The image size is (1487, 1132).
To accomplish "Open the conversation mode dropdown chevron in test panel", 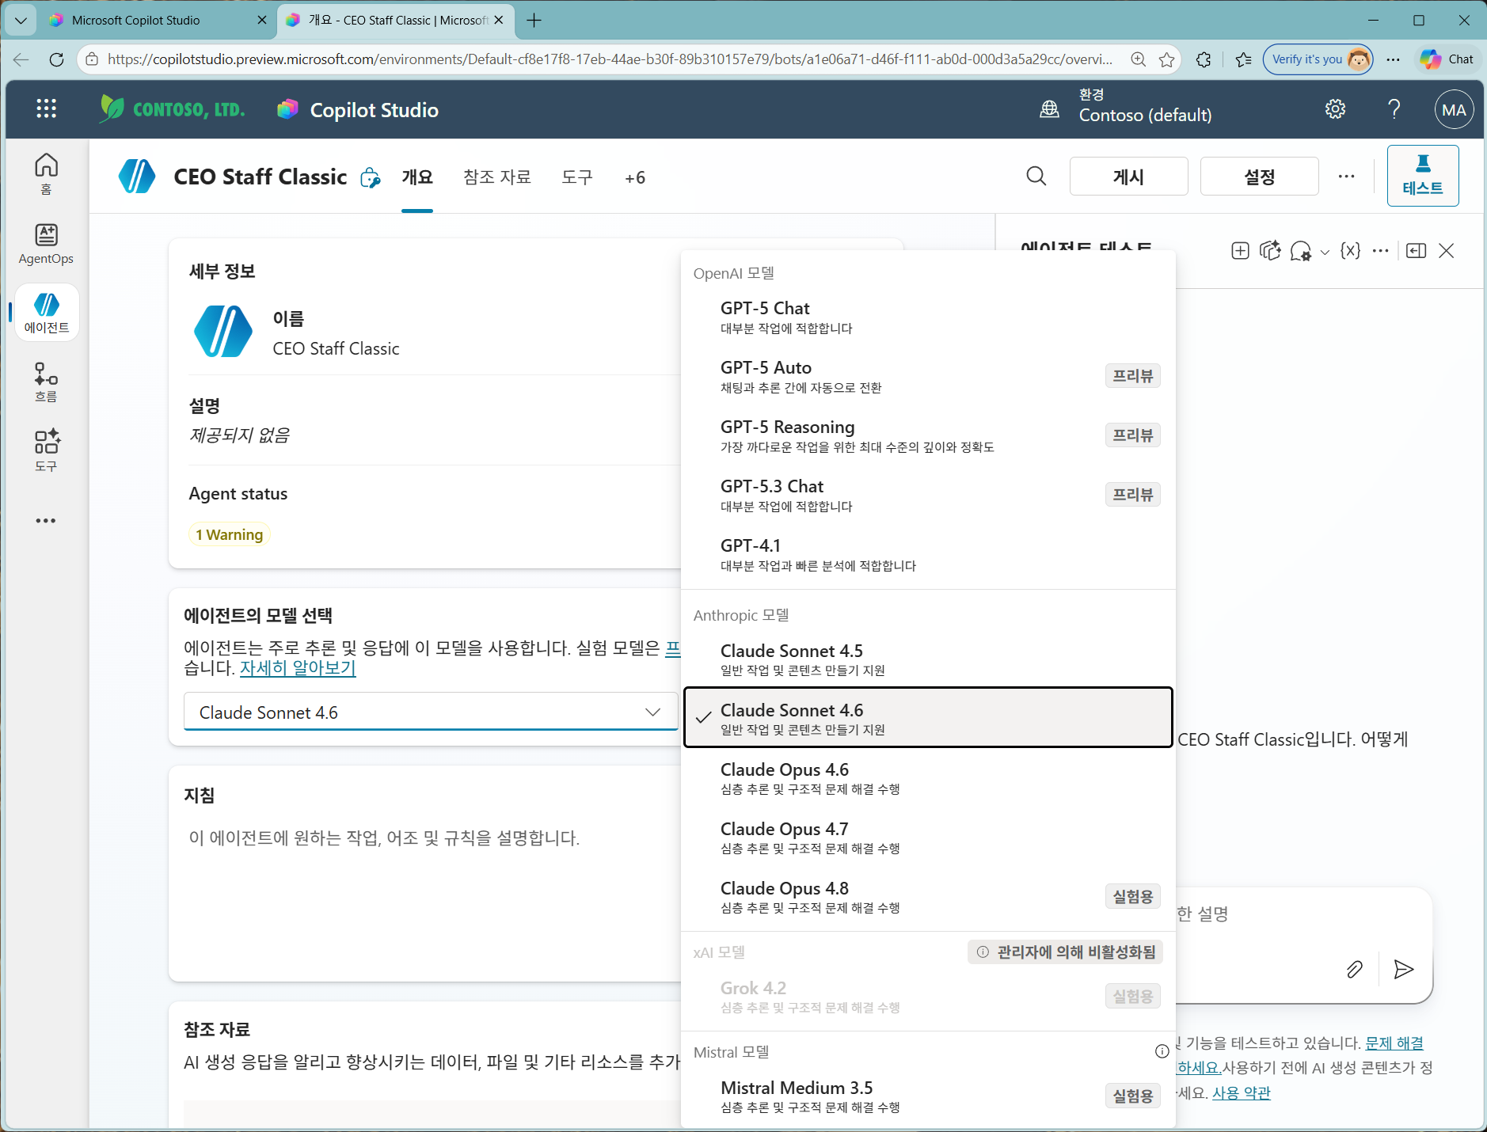I will point(1325,253).
